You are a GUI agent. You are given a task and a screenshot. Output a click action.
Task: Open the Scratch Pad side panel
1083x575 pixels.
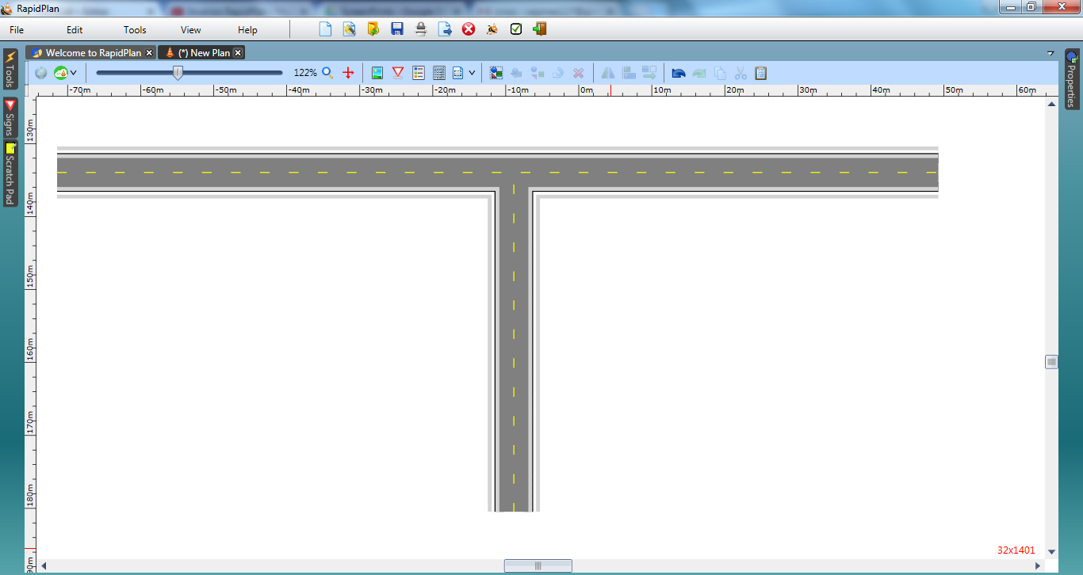point(10,173)
